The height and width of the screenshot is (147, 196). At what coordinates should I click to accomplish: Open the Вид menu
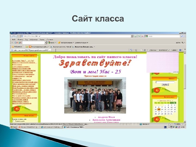(26, 40)
